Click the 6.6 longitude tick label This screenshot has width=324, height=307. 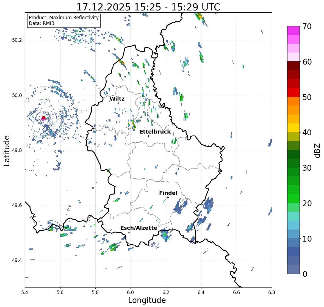click(x=237, y=292)
